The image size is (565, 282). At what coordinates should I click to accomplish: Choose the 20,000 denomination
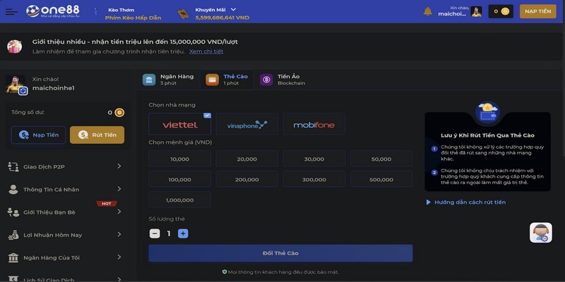246,159
